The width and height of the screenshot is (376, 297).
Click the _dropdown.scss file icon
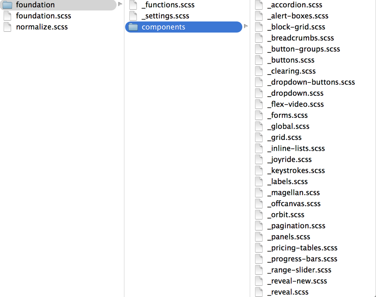pyautogui.click(x=259, y=93)
